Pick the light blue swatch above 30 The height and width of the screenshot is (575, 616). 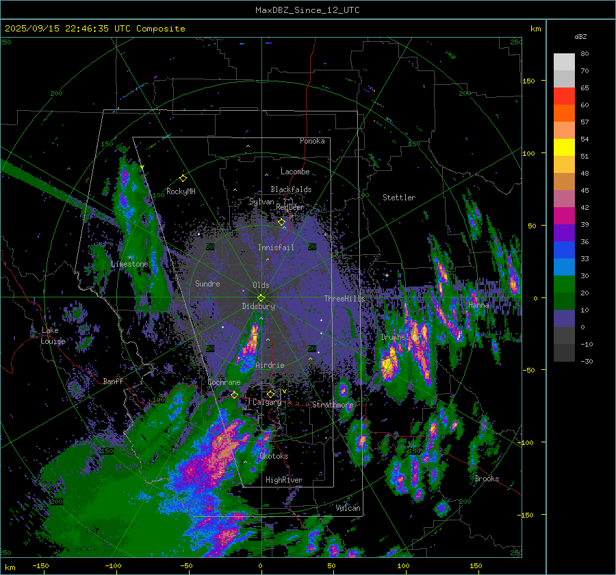564,267
